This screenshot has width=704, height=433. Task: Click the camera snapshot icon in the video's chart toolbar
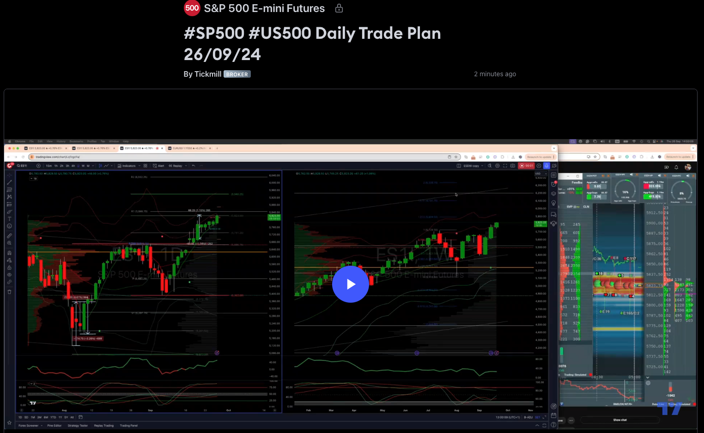pyautogui.click(x=513, y=165)
